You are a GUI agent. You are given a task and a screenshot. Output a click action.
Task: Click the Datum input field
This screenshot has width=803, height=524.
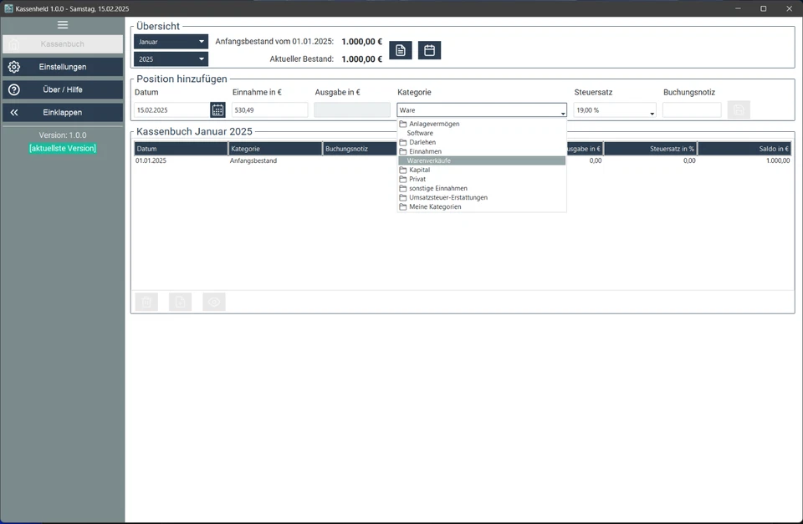172,110
